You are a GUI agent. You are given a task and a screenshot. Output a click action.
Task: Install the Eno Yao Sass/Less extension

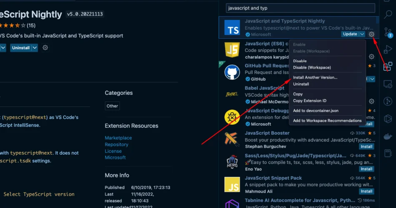click(x=366, y=169)
